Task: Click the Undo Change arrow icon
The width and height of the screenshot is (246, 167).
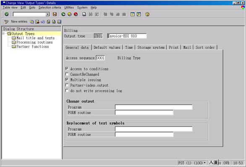Action: coord(43,22)
